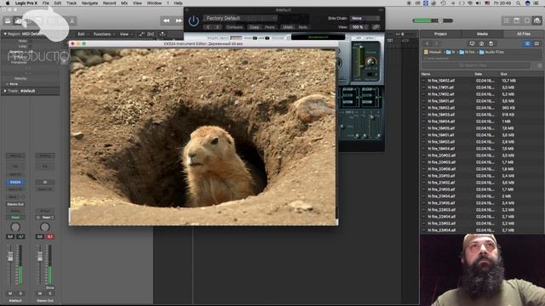Open Spotlight search in menu bar

point(518,3)
